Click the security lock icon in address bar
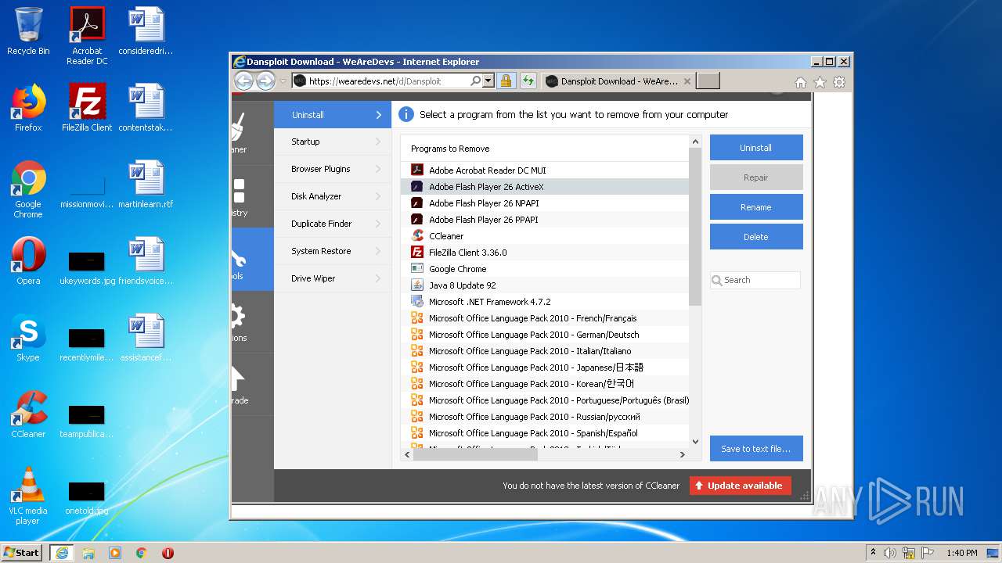The height and width of the screenshot is (563, 1002). click(x=506, y=81)
